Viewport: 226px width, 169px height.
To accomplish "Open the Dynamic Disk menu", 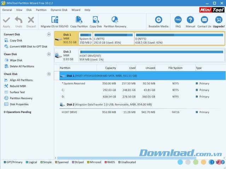I will coord(59,10).
